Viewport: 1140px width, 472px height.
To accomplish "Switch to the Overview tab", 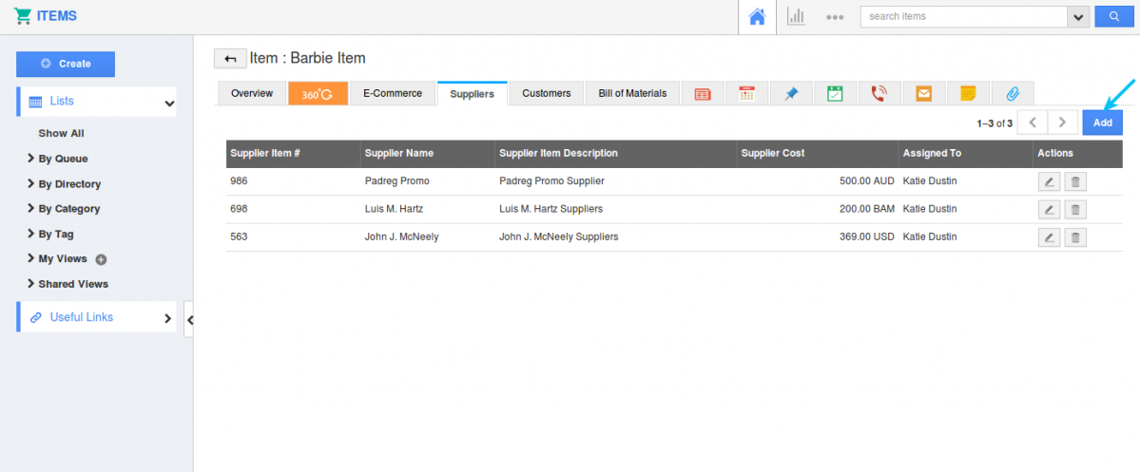I will [252, 94].
